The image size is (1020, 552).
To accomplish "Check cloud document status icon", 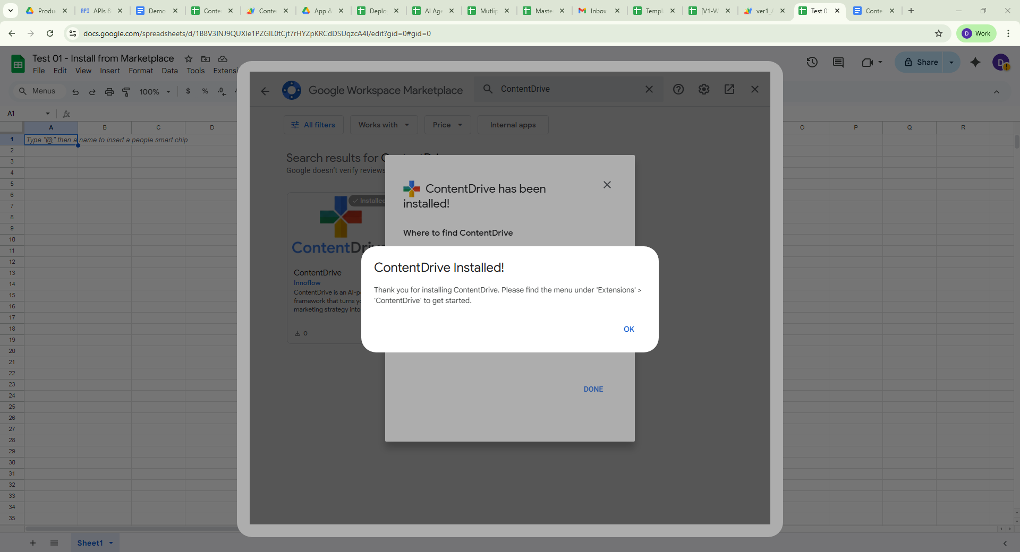I will pyautogui.click(x=223, y=59).
